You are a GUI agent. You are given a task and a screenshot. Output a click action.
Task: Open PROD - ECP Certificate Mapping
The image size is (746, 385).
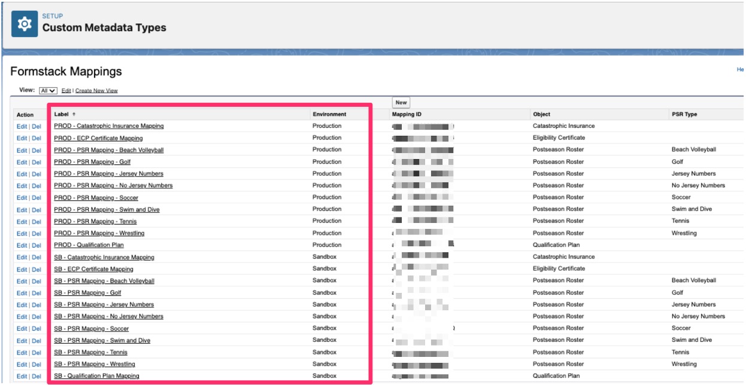(98, 138)
